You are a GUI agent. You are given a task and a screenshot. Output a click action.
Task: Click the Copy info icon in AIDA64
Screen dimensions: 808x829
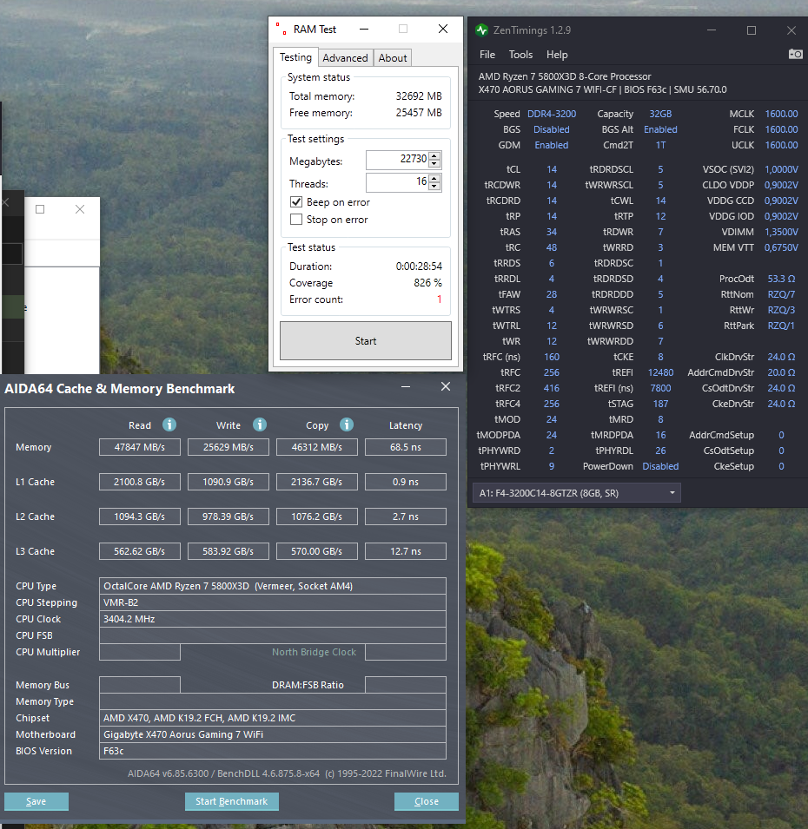click(x=346, y=424)
